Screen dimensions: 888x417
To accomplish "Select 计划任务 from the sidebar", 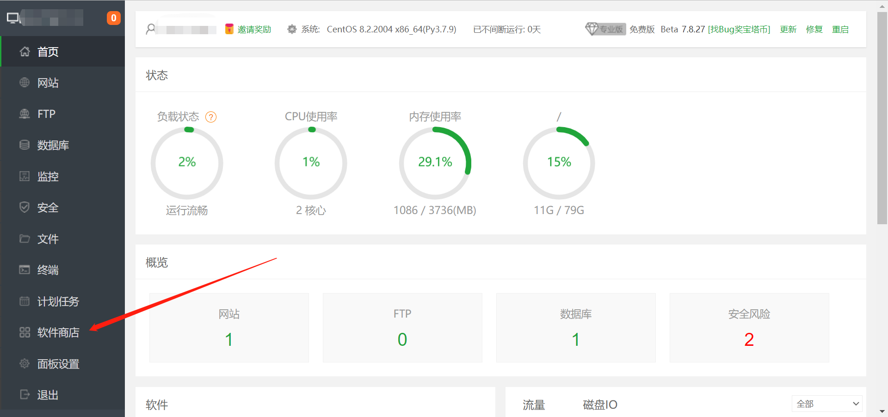I will click(63, 301).
